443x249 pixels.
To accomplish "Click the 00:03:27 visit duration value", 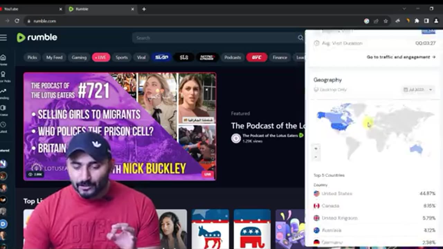I will coord(425,43).
